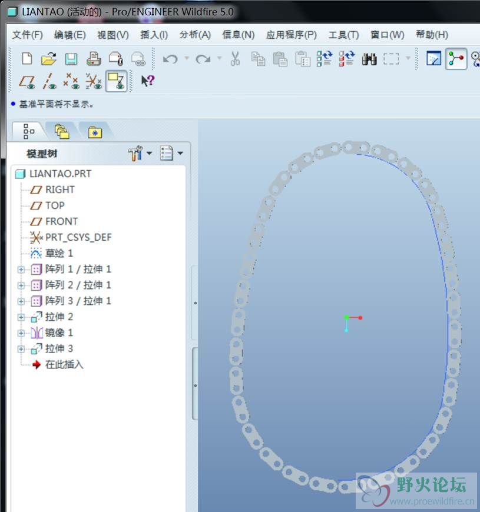Screen dimensions: 480x512
Task: Click the coordinate system origin in viewport
Action: (x=346, y=317)
